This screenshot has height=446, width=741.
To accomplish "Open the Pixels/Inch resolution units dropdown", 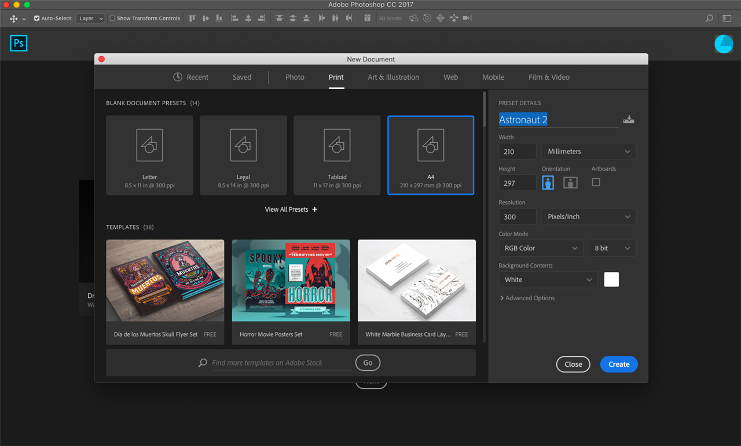I will click(589, 217).
